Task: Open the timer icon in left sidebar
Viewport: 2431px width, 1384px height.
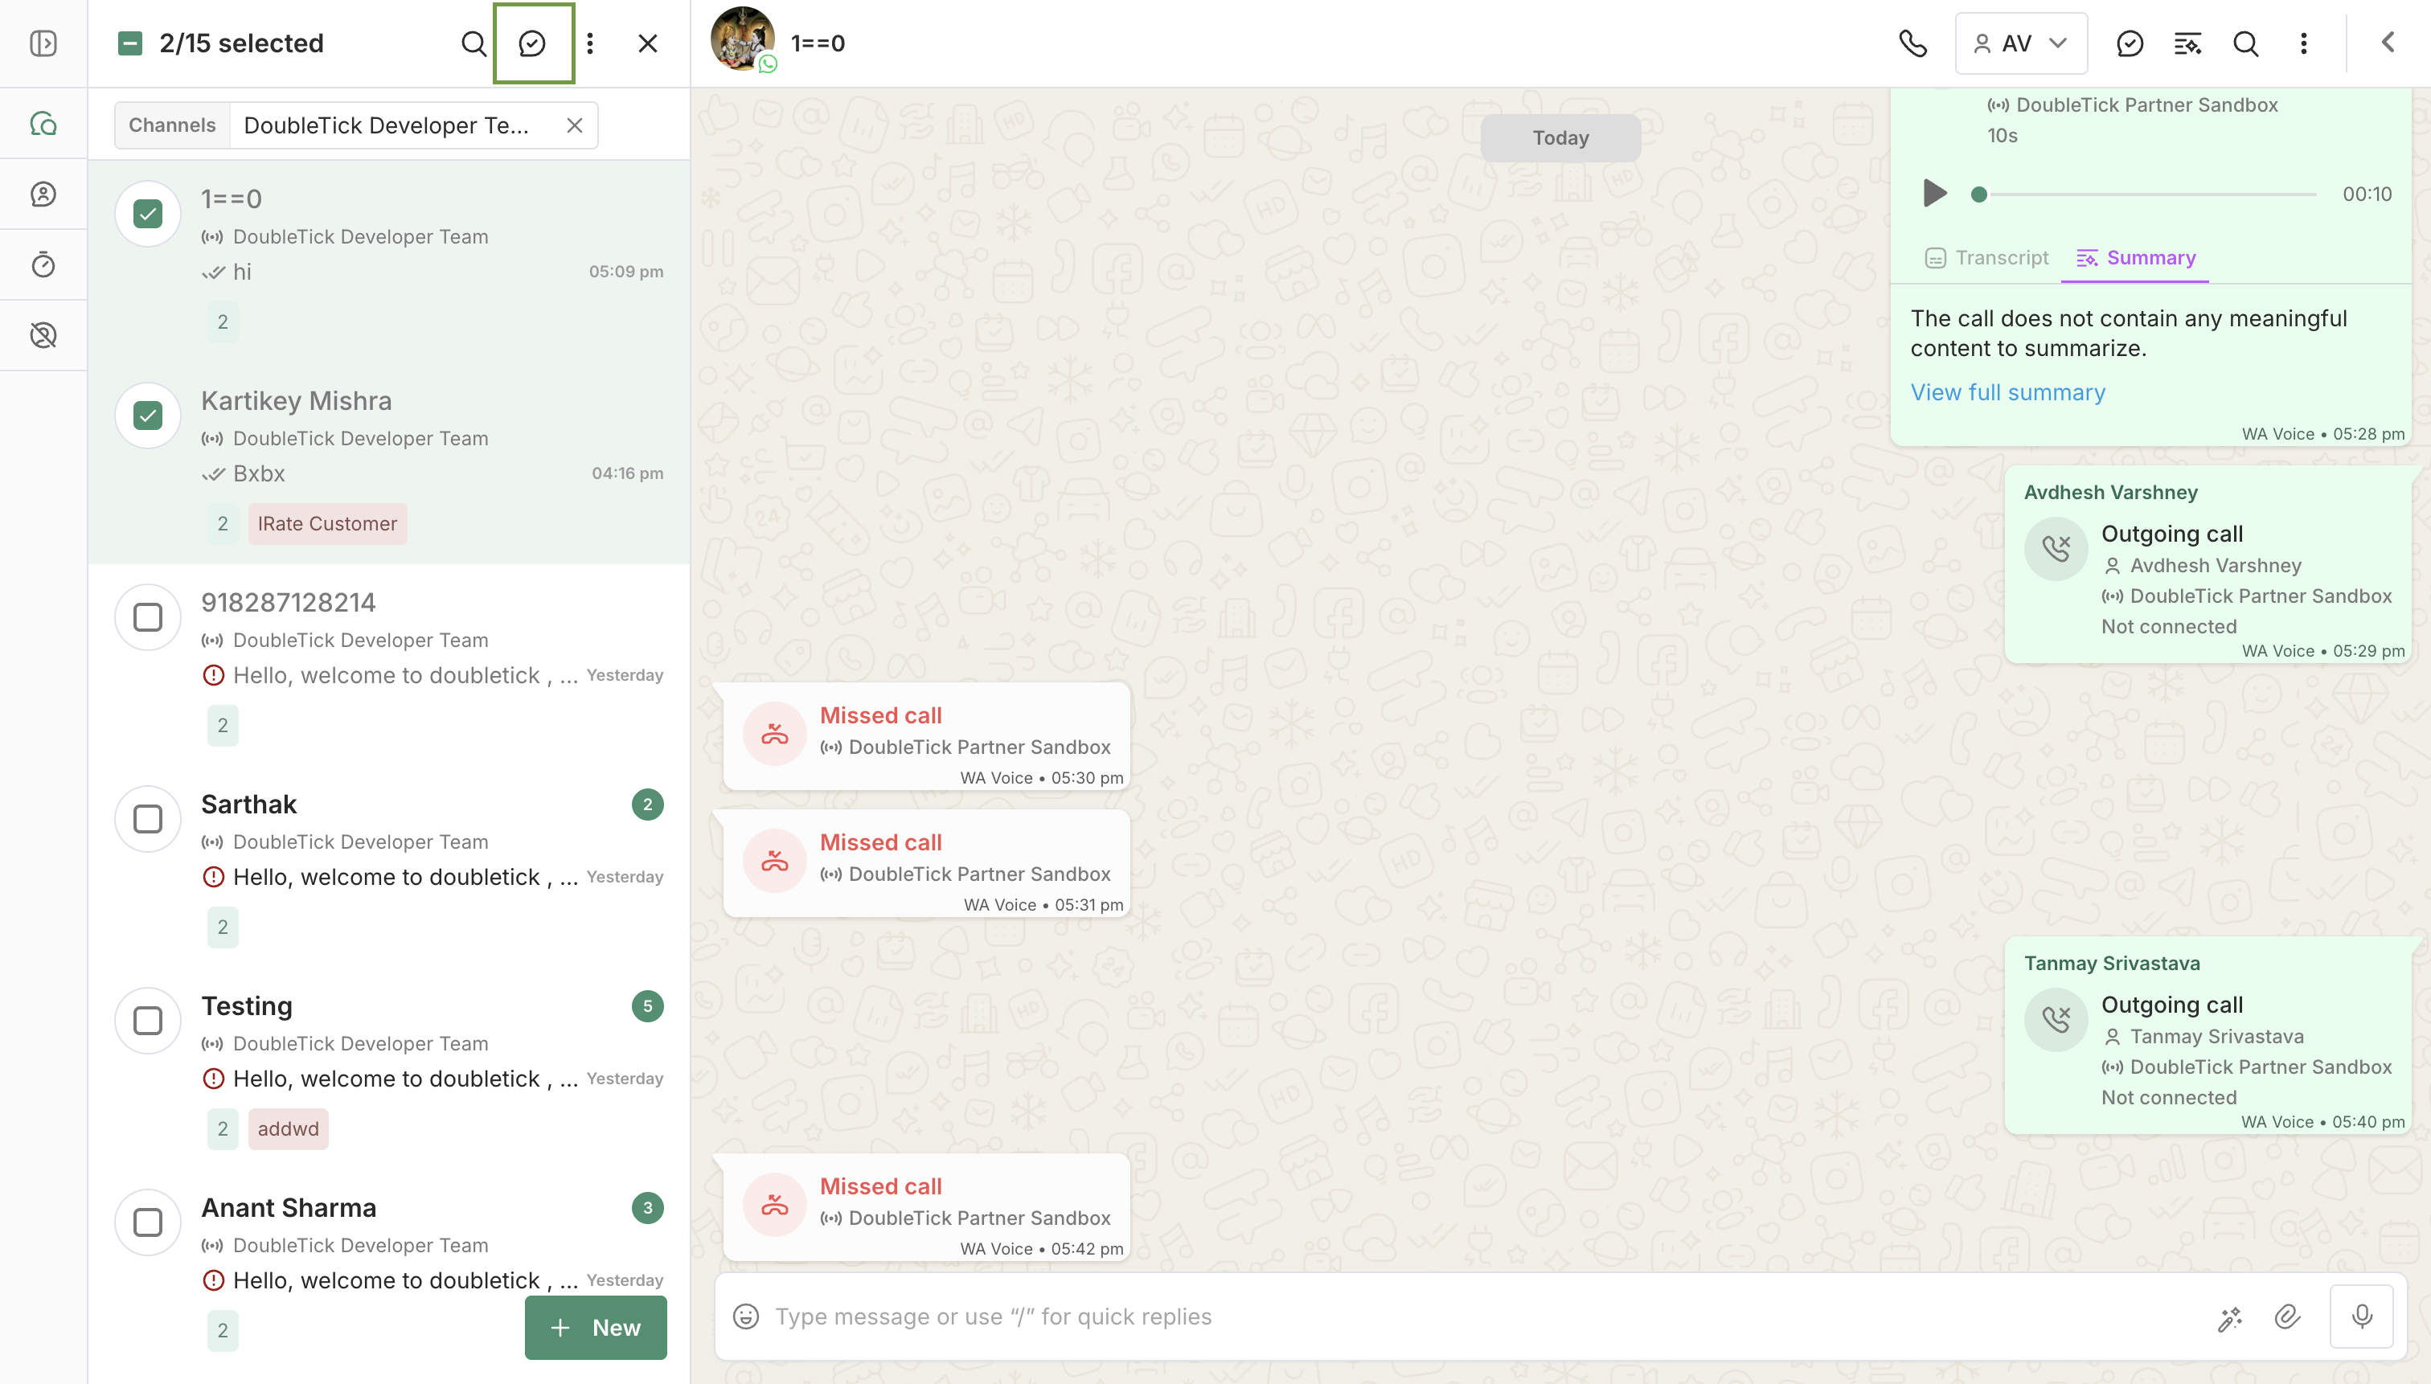Action: tap(43, 264)
